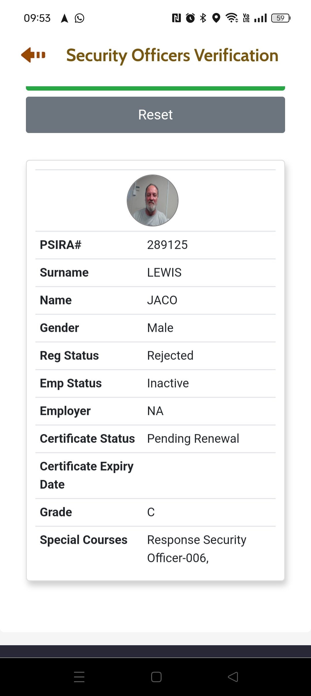Viewport: 311px width, 696px height.
Task: Select the PSIRA number 289125
Action: [x=167, y=245]
